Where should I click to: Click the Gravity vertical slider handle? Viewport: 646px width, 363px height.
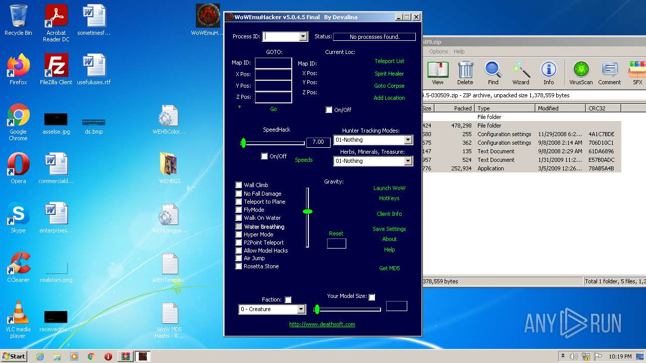[307, 211]
